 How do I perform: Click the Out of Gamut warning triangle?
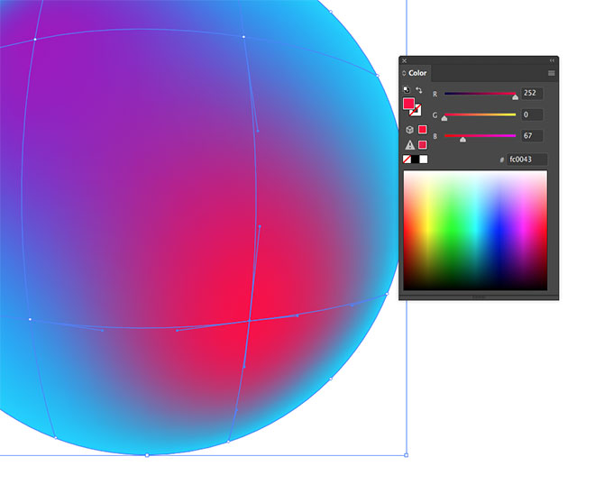(x=410, y=145)
